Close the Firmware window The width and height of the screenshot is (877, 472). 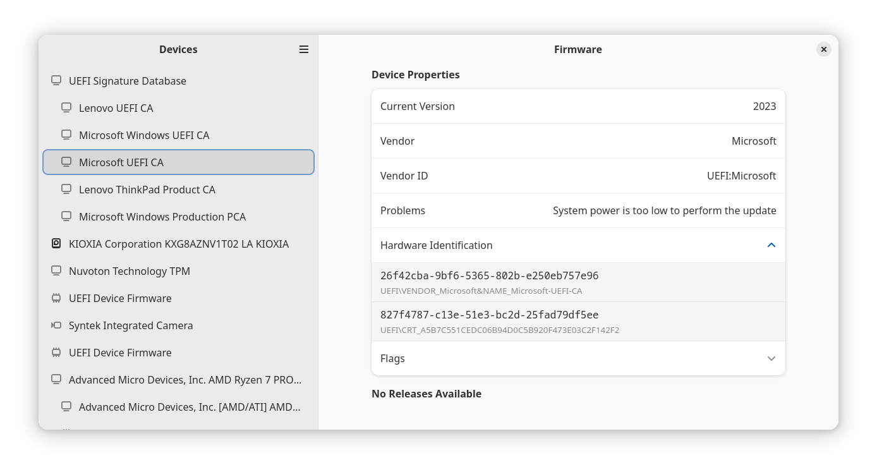(x=823, y=49)
